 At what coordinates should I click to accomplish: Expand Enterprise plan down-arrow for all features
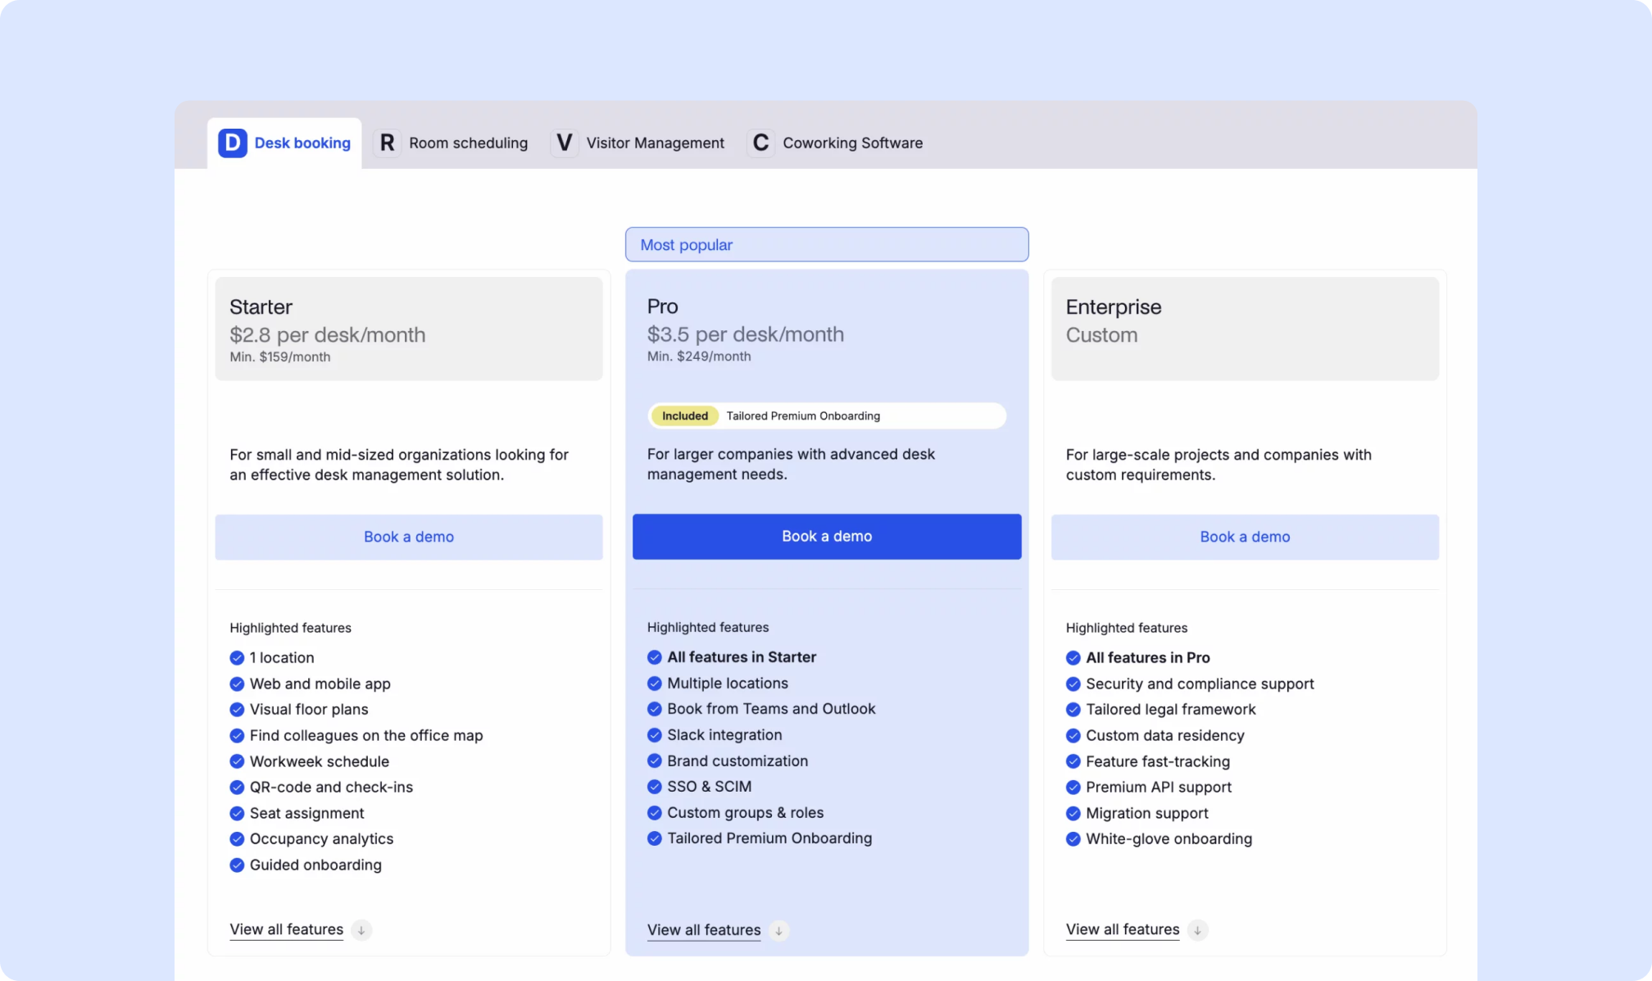(1197, 930)
